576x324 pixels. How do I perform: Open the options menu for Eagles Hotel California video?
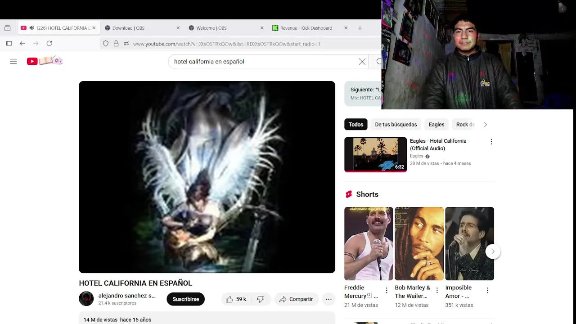pyautogui.click(x=491, y=141)
